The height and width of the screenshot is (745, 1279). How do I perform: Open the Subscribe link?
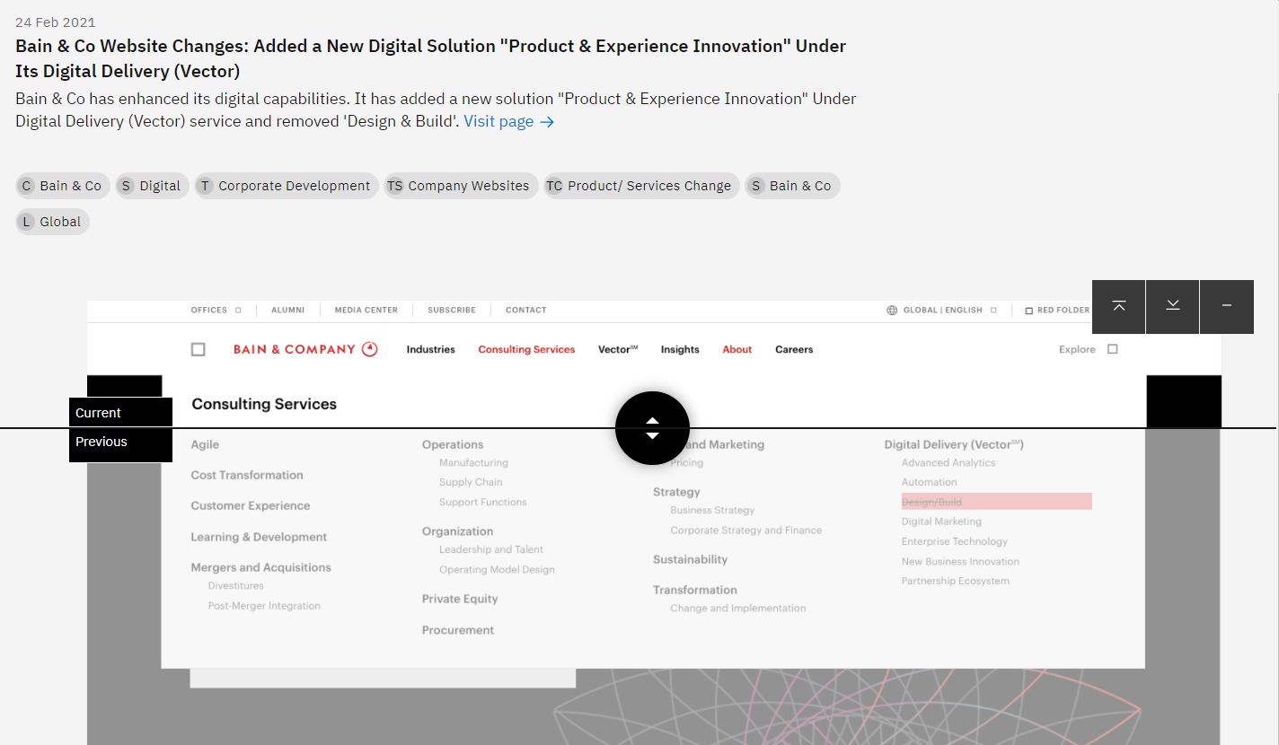pos(452,310)
